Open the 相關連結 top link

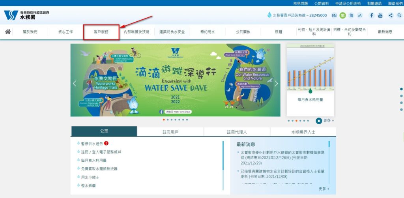(375, 3)
